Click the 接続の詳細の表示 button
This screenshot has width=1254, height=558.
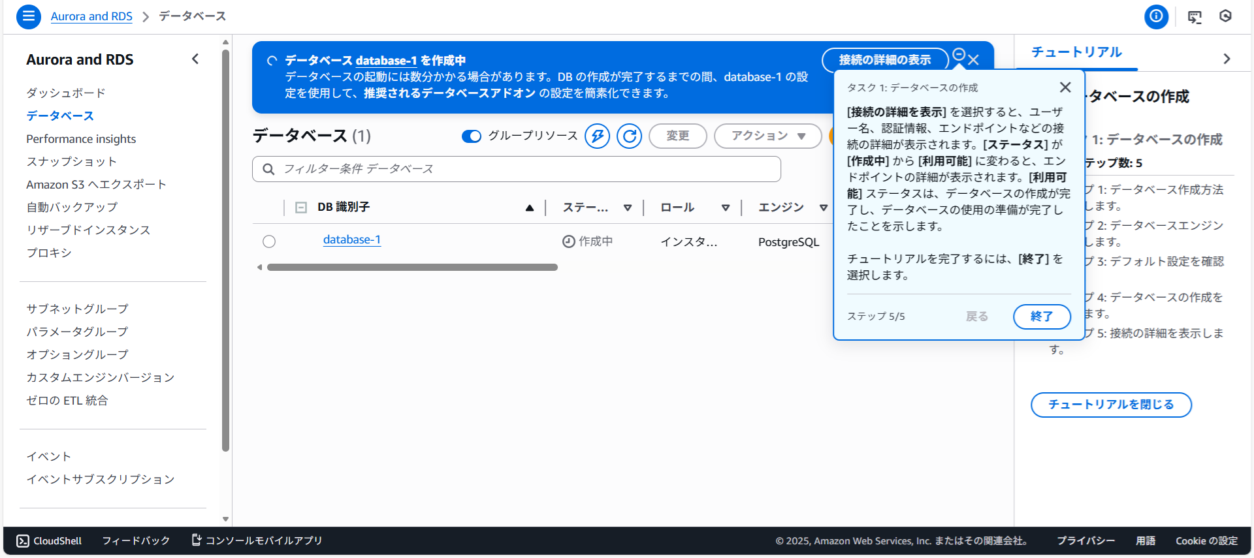click(884, 60)
